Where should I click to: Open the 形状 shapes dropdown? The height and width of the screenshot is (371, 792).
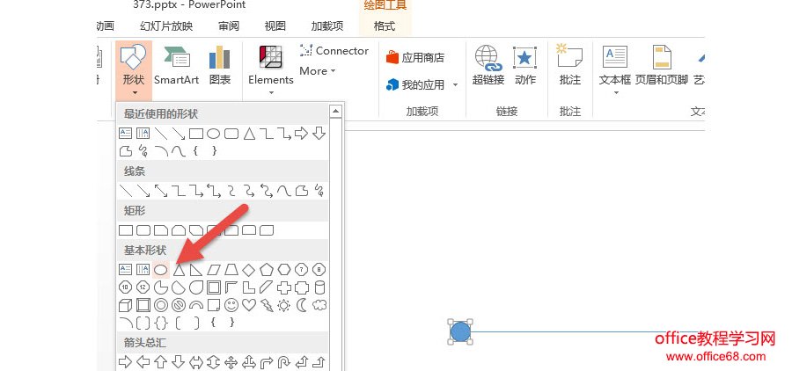134,69
